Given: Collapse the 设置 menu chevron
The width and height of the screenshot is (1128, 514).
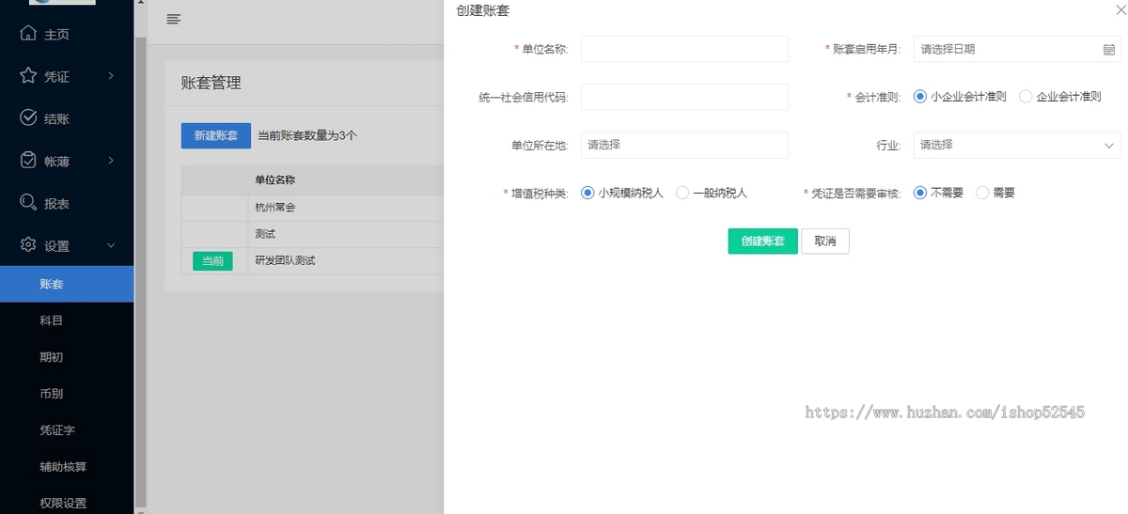Looking at the screenshot, I should pos(111,245).
